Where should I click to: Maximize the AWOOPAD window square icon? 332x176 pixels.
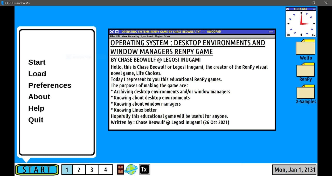[117, 32]
